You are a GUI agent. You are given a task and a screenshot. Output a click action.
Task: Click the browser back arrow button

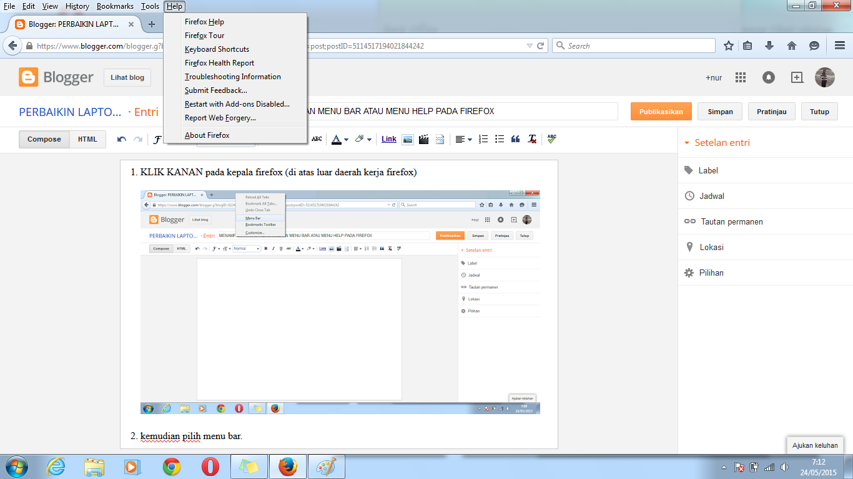point(12,46)
